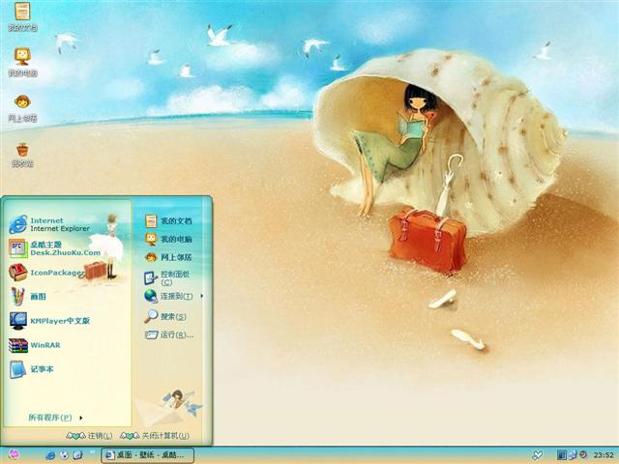Open WinRAR from start menu
The height and width of the screenshot is (464, 619).
(x=35, y=345)
